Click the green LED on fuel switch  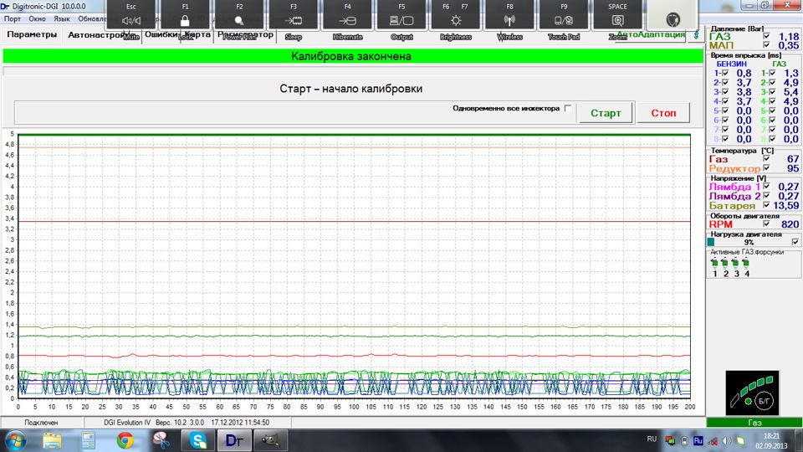coord(748,401)
